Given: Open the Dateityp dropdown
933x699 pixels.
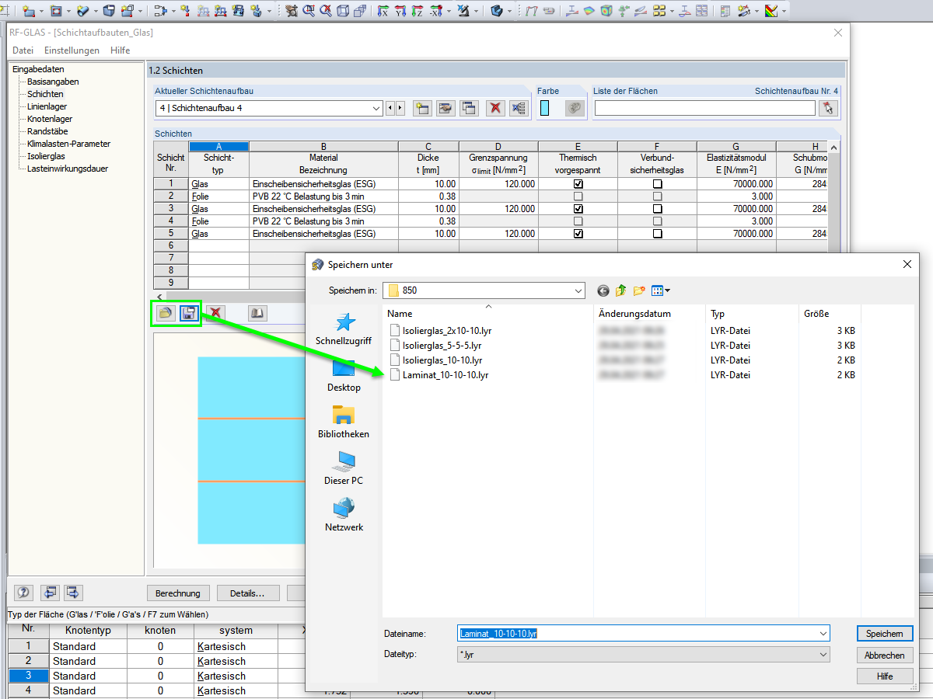Looking at the screenshot, I should pyautogui.click(x=823, y=655).
